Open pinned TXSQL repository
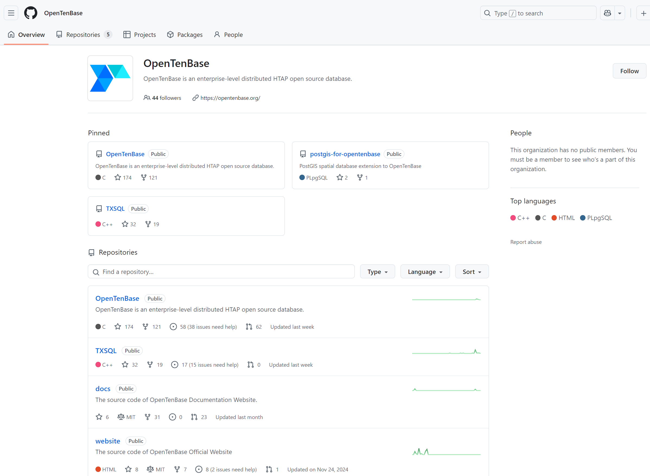Viewport: 650px width, 476px height. pyautogui.click(x=115, y=209)
